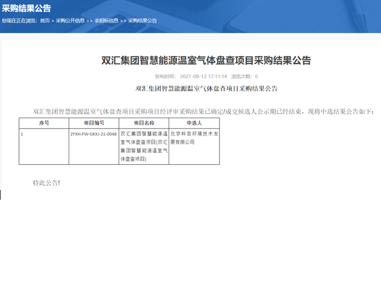Click the 浏览次数 view count
Viewport: 381px width, 285px height.
point(245,77)
